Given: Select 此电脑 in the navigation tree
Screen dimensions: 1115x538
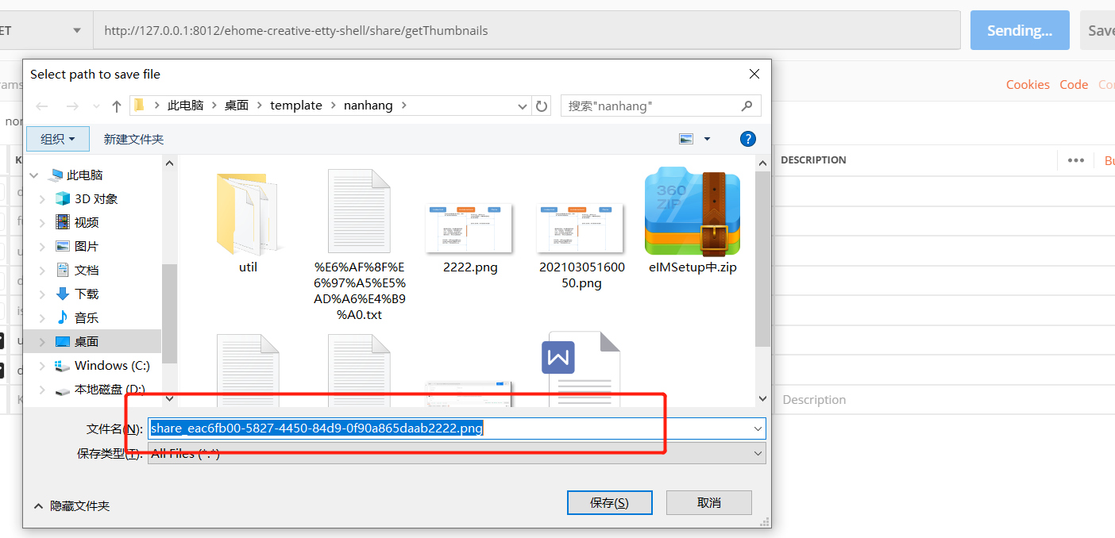Looking at the screenshot, I should [x=85, y=175].
